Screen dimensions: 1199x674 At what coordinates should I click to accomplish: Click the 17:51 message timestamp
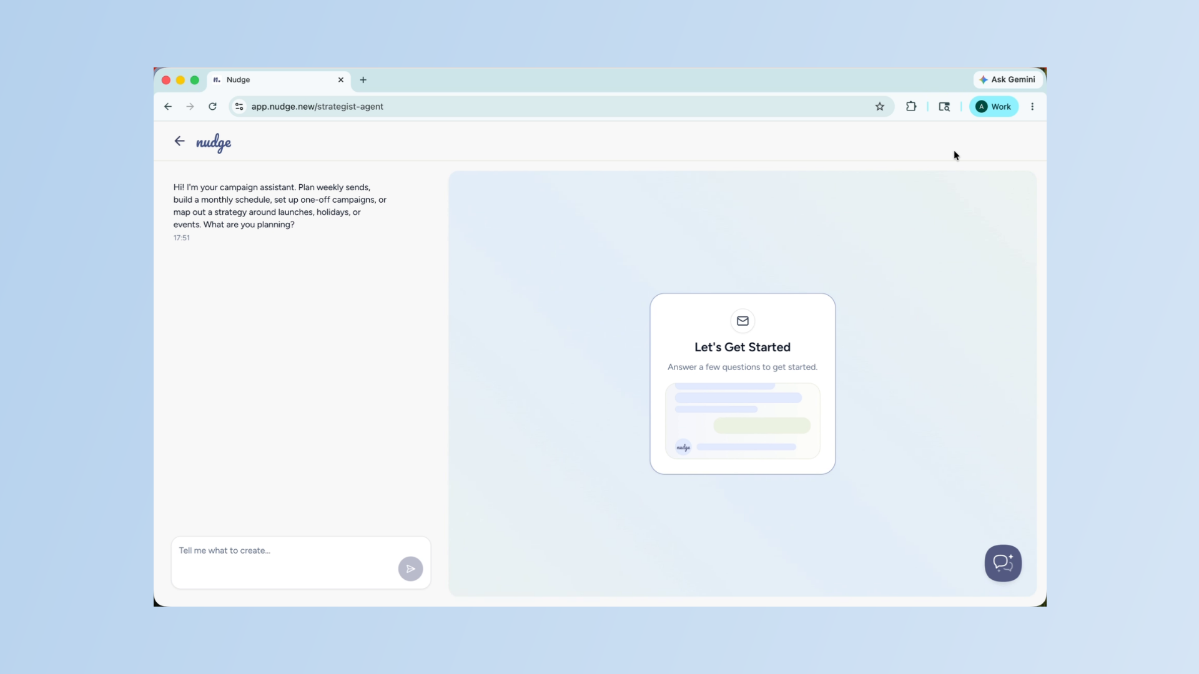point(182,238)
